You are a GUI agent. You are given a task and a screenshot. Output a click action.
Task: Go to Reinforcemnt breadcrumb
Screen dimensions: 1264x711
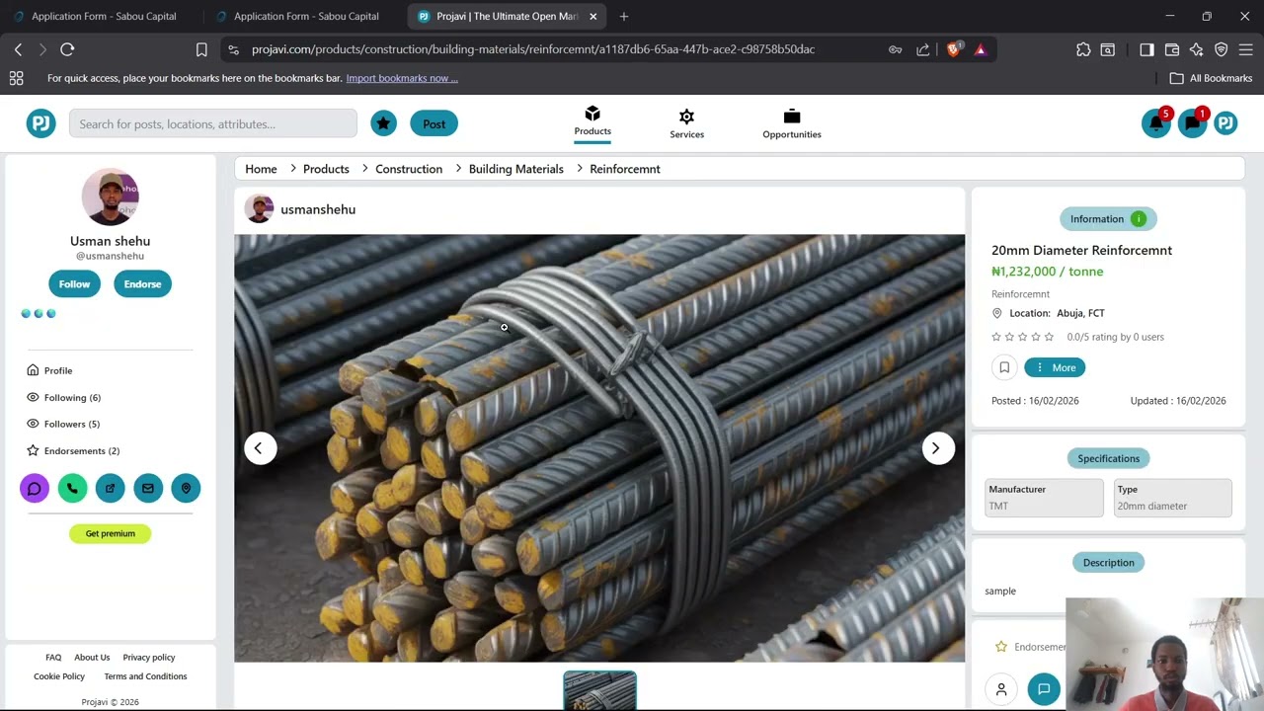pyautogui.click(x=625, y=169)
